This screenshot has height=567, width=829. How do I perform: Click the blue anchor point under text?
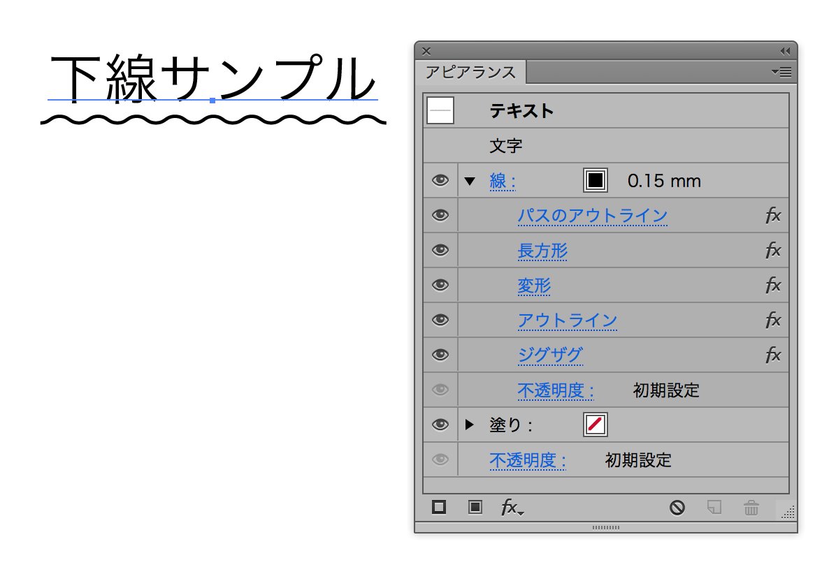tap(212, 100)
